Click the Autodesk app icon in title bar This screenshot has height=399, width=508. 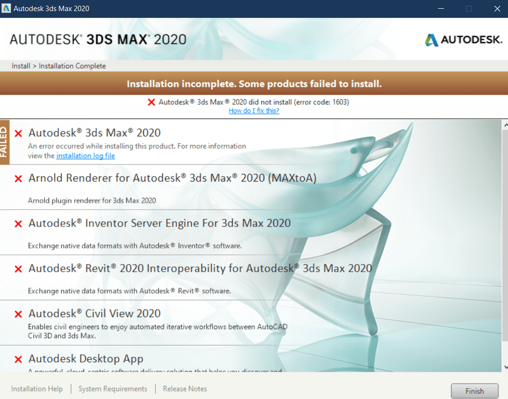(6, 8)
